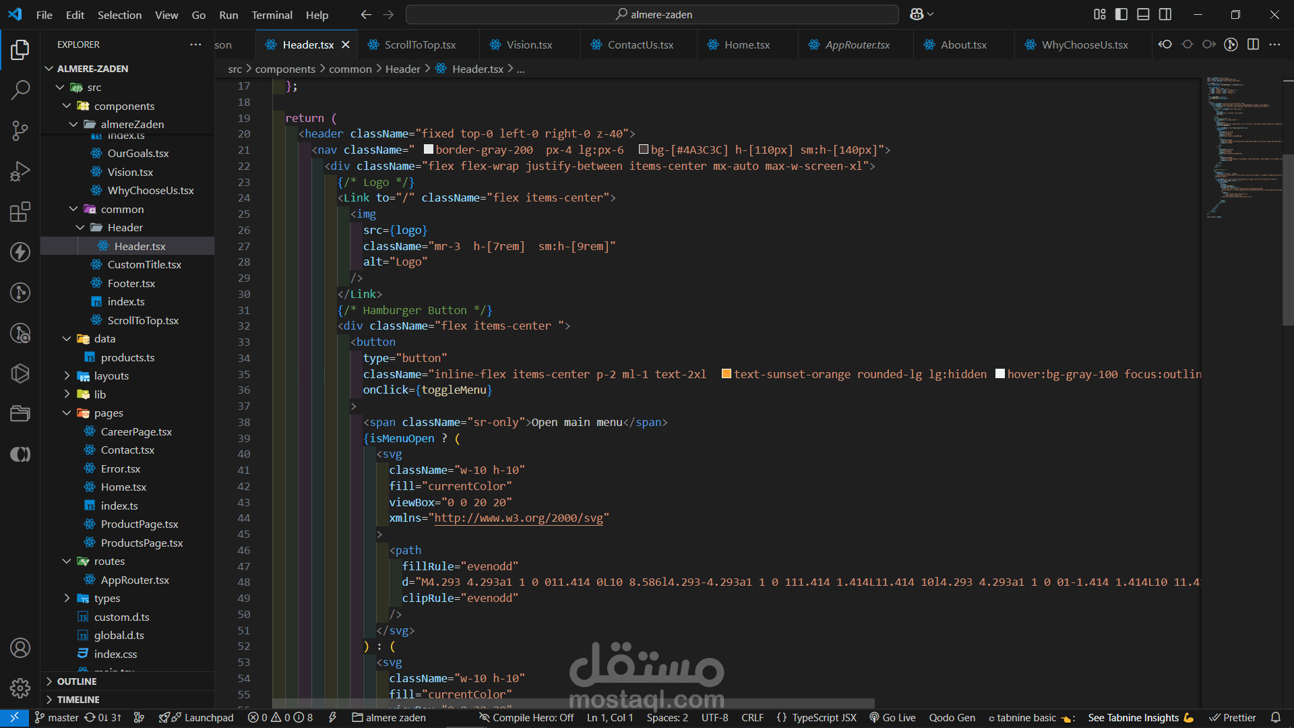Screen dimensions: 1294x728
Task: Open the Search view in activity bar
Action: pos(20,90)
